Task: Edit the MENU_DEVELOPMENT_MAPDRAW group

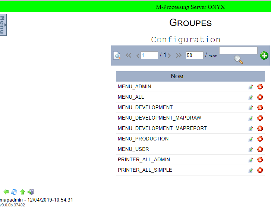Action: point(250,118)
